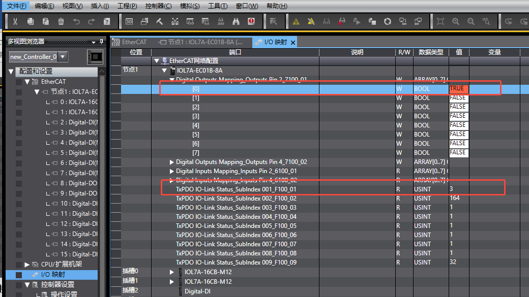Click the red troubleshooting alert icon

coord(251,21)
